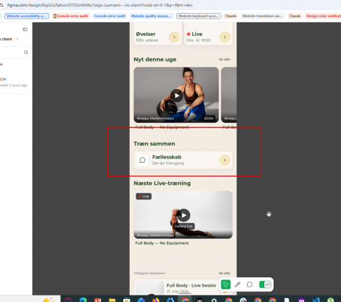Play the Næste Live-træning video
341x302 pixels.
point(183,215)
